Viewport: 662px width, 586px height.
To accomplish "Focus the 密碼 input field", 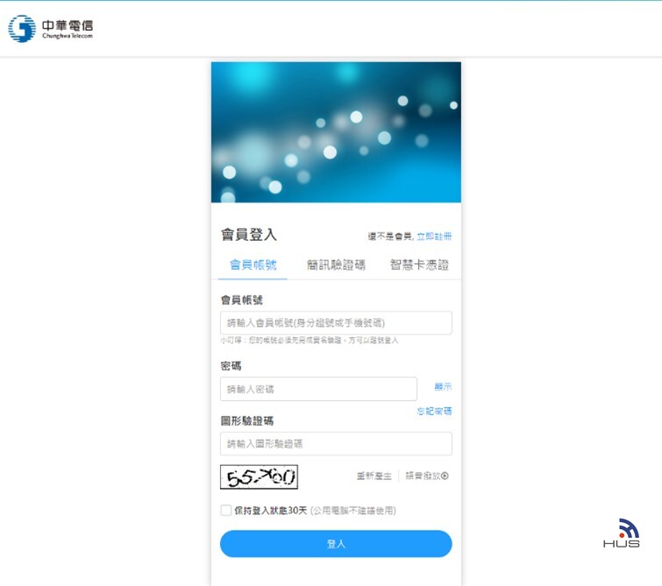I will 319,389.
